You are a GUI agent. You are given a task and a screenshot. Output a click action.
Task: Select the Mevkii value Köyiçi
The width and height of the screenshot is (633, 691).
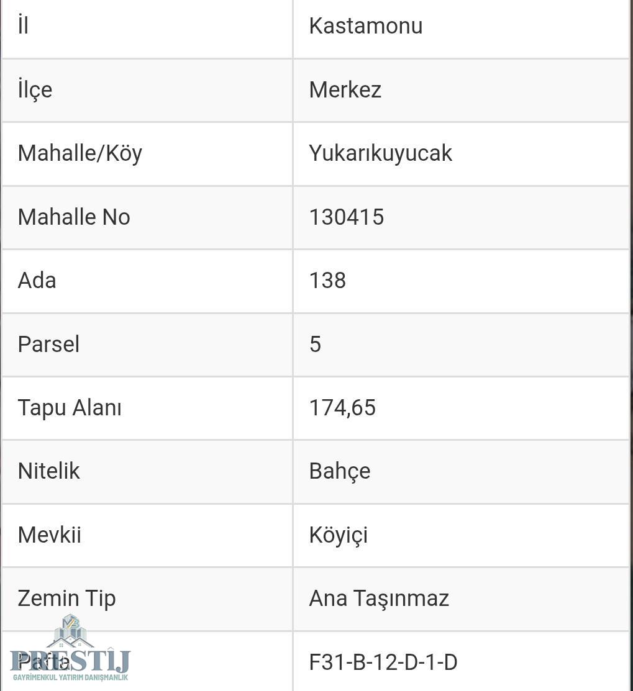coord(339,535)
